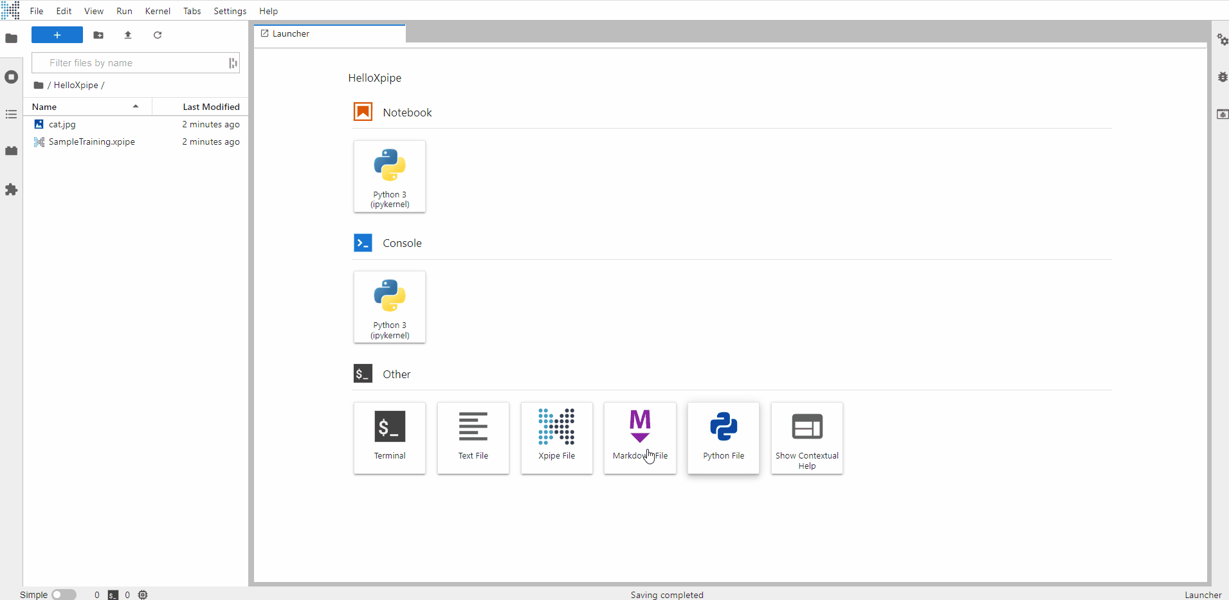This screenshot has height=600, width=1229.
Task: Refresh the file list
Action: [x=158, y=35]
